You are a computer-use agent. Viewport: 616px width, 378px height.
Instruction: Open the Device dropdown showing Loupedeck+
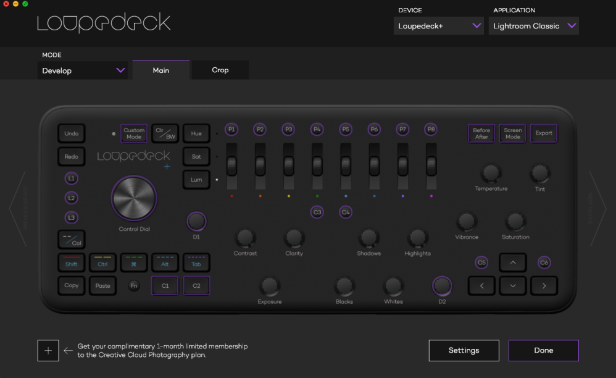pyautogui.click(x=439, y=26)
